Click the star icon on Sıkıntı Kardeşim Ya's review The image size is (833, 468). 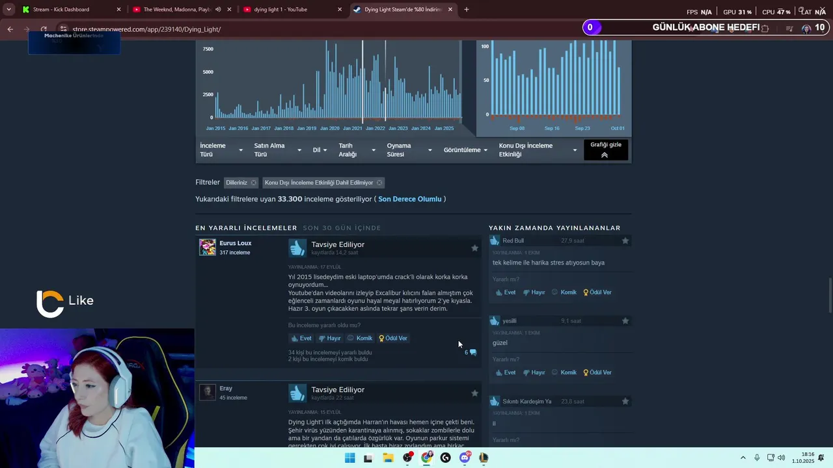pos(625,401)
